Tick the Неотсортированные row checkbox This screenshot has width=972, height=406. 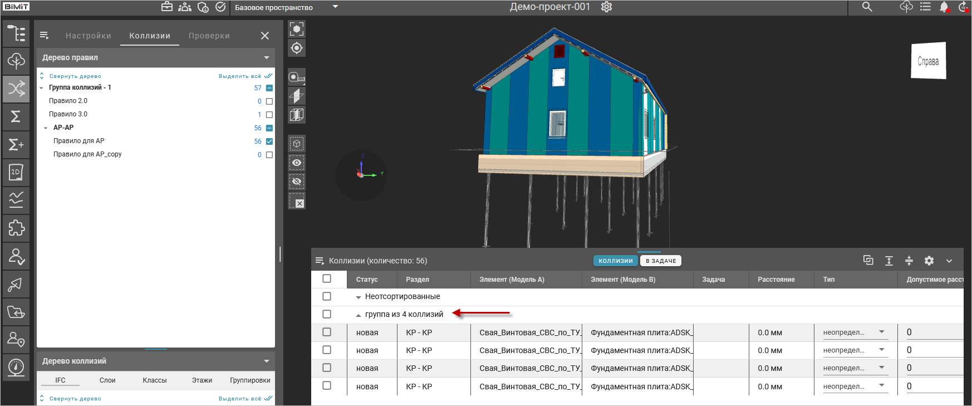point(327,296)
